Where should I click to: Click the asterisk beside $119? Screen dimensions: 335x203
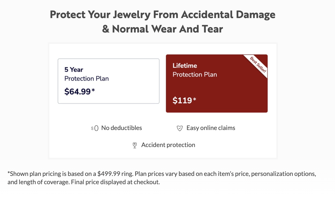tap(195, 99)
